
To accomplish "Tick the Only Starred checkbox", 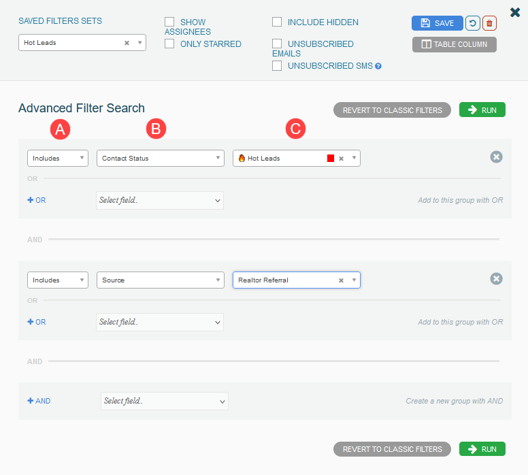I will click(x=169, y=44).
